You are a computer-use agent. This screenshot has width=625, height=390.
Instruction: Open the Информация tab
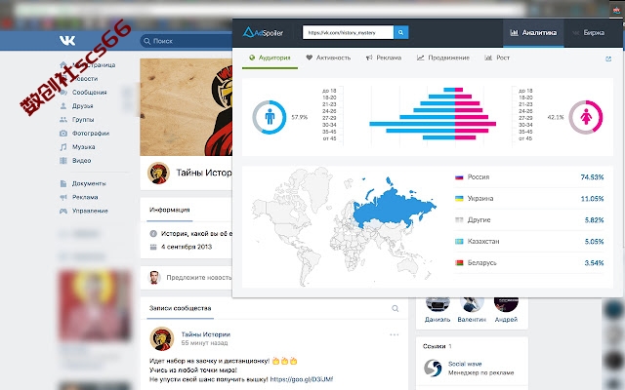[169, 210]
